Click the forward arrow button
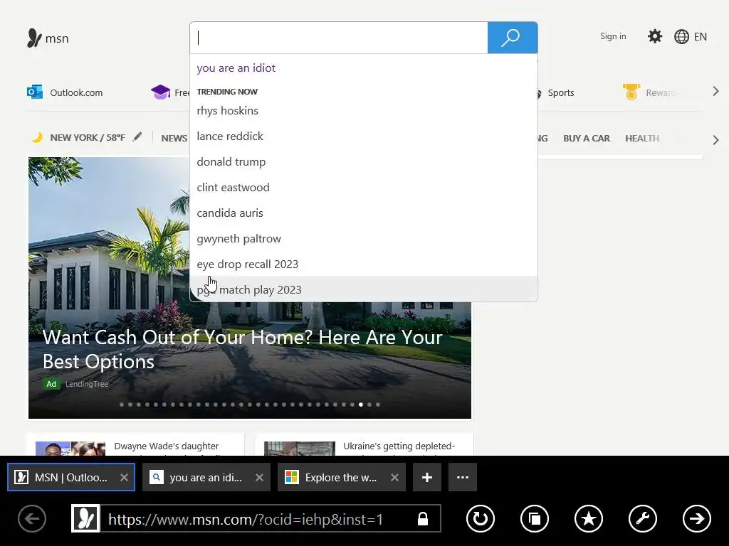 click(696, 518)
